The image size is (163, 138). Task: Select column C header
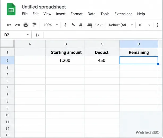(102, 44)
